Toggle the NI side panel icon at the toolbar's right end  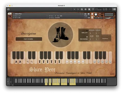click(x=114, y=9)
